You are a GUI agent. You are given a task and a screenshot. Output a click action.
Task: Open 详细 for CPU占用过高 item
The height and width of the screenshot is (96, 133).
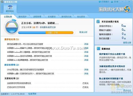coord(86,70)
